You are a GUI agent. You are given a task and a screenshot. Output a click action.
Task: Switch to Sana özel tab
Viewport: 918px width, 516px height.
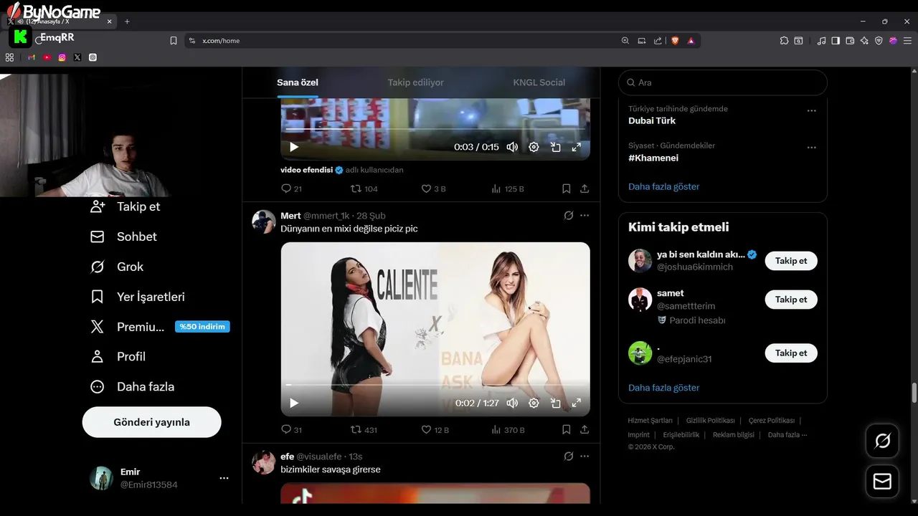pyautogui.click(x=298, y=82)
